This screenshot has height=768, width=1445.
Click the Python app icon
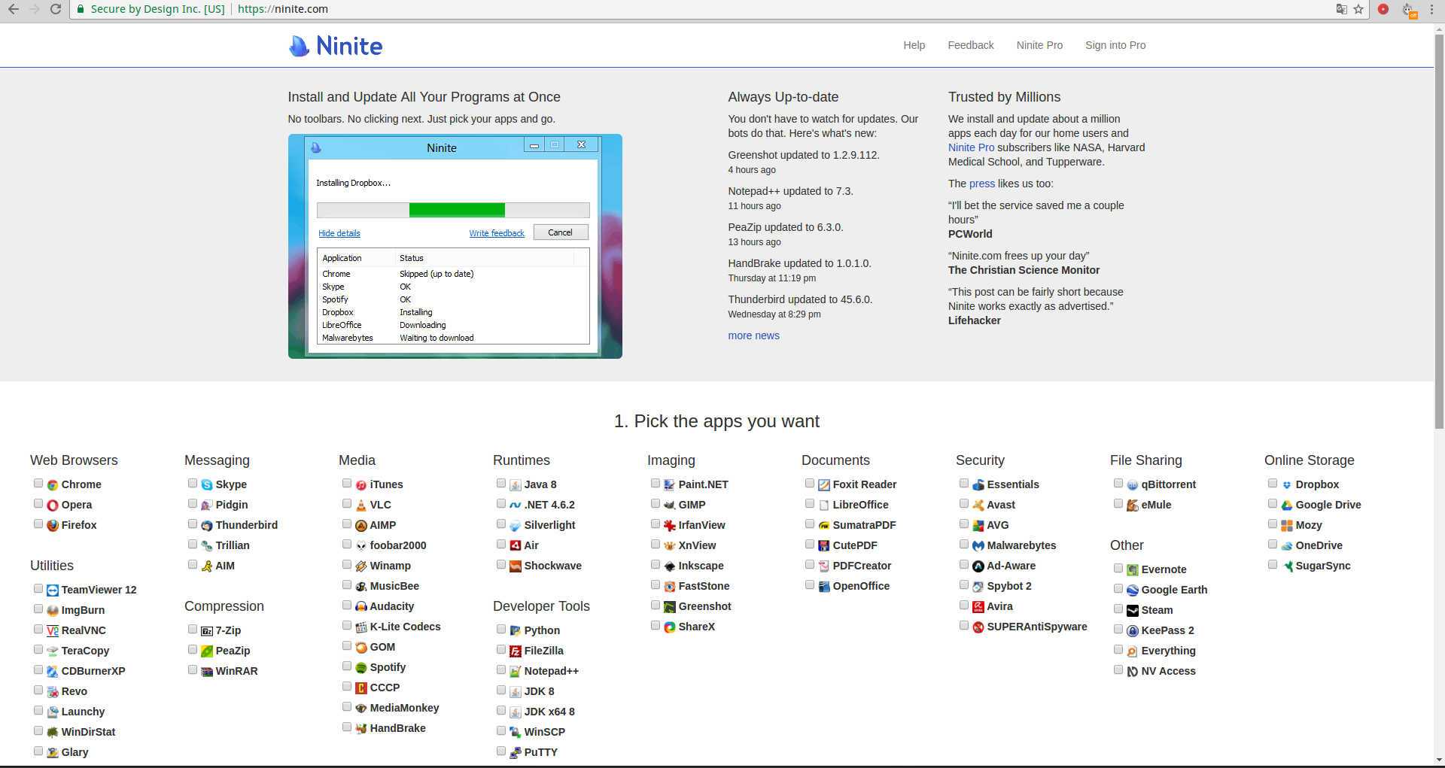click(516, 631)
